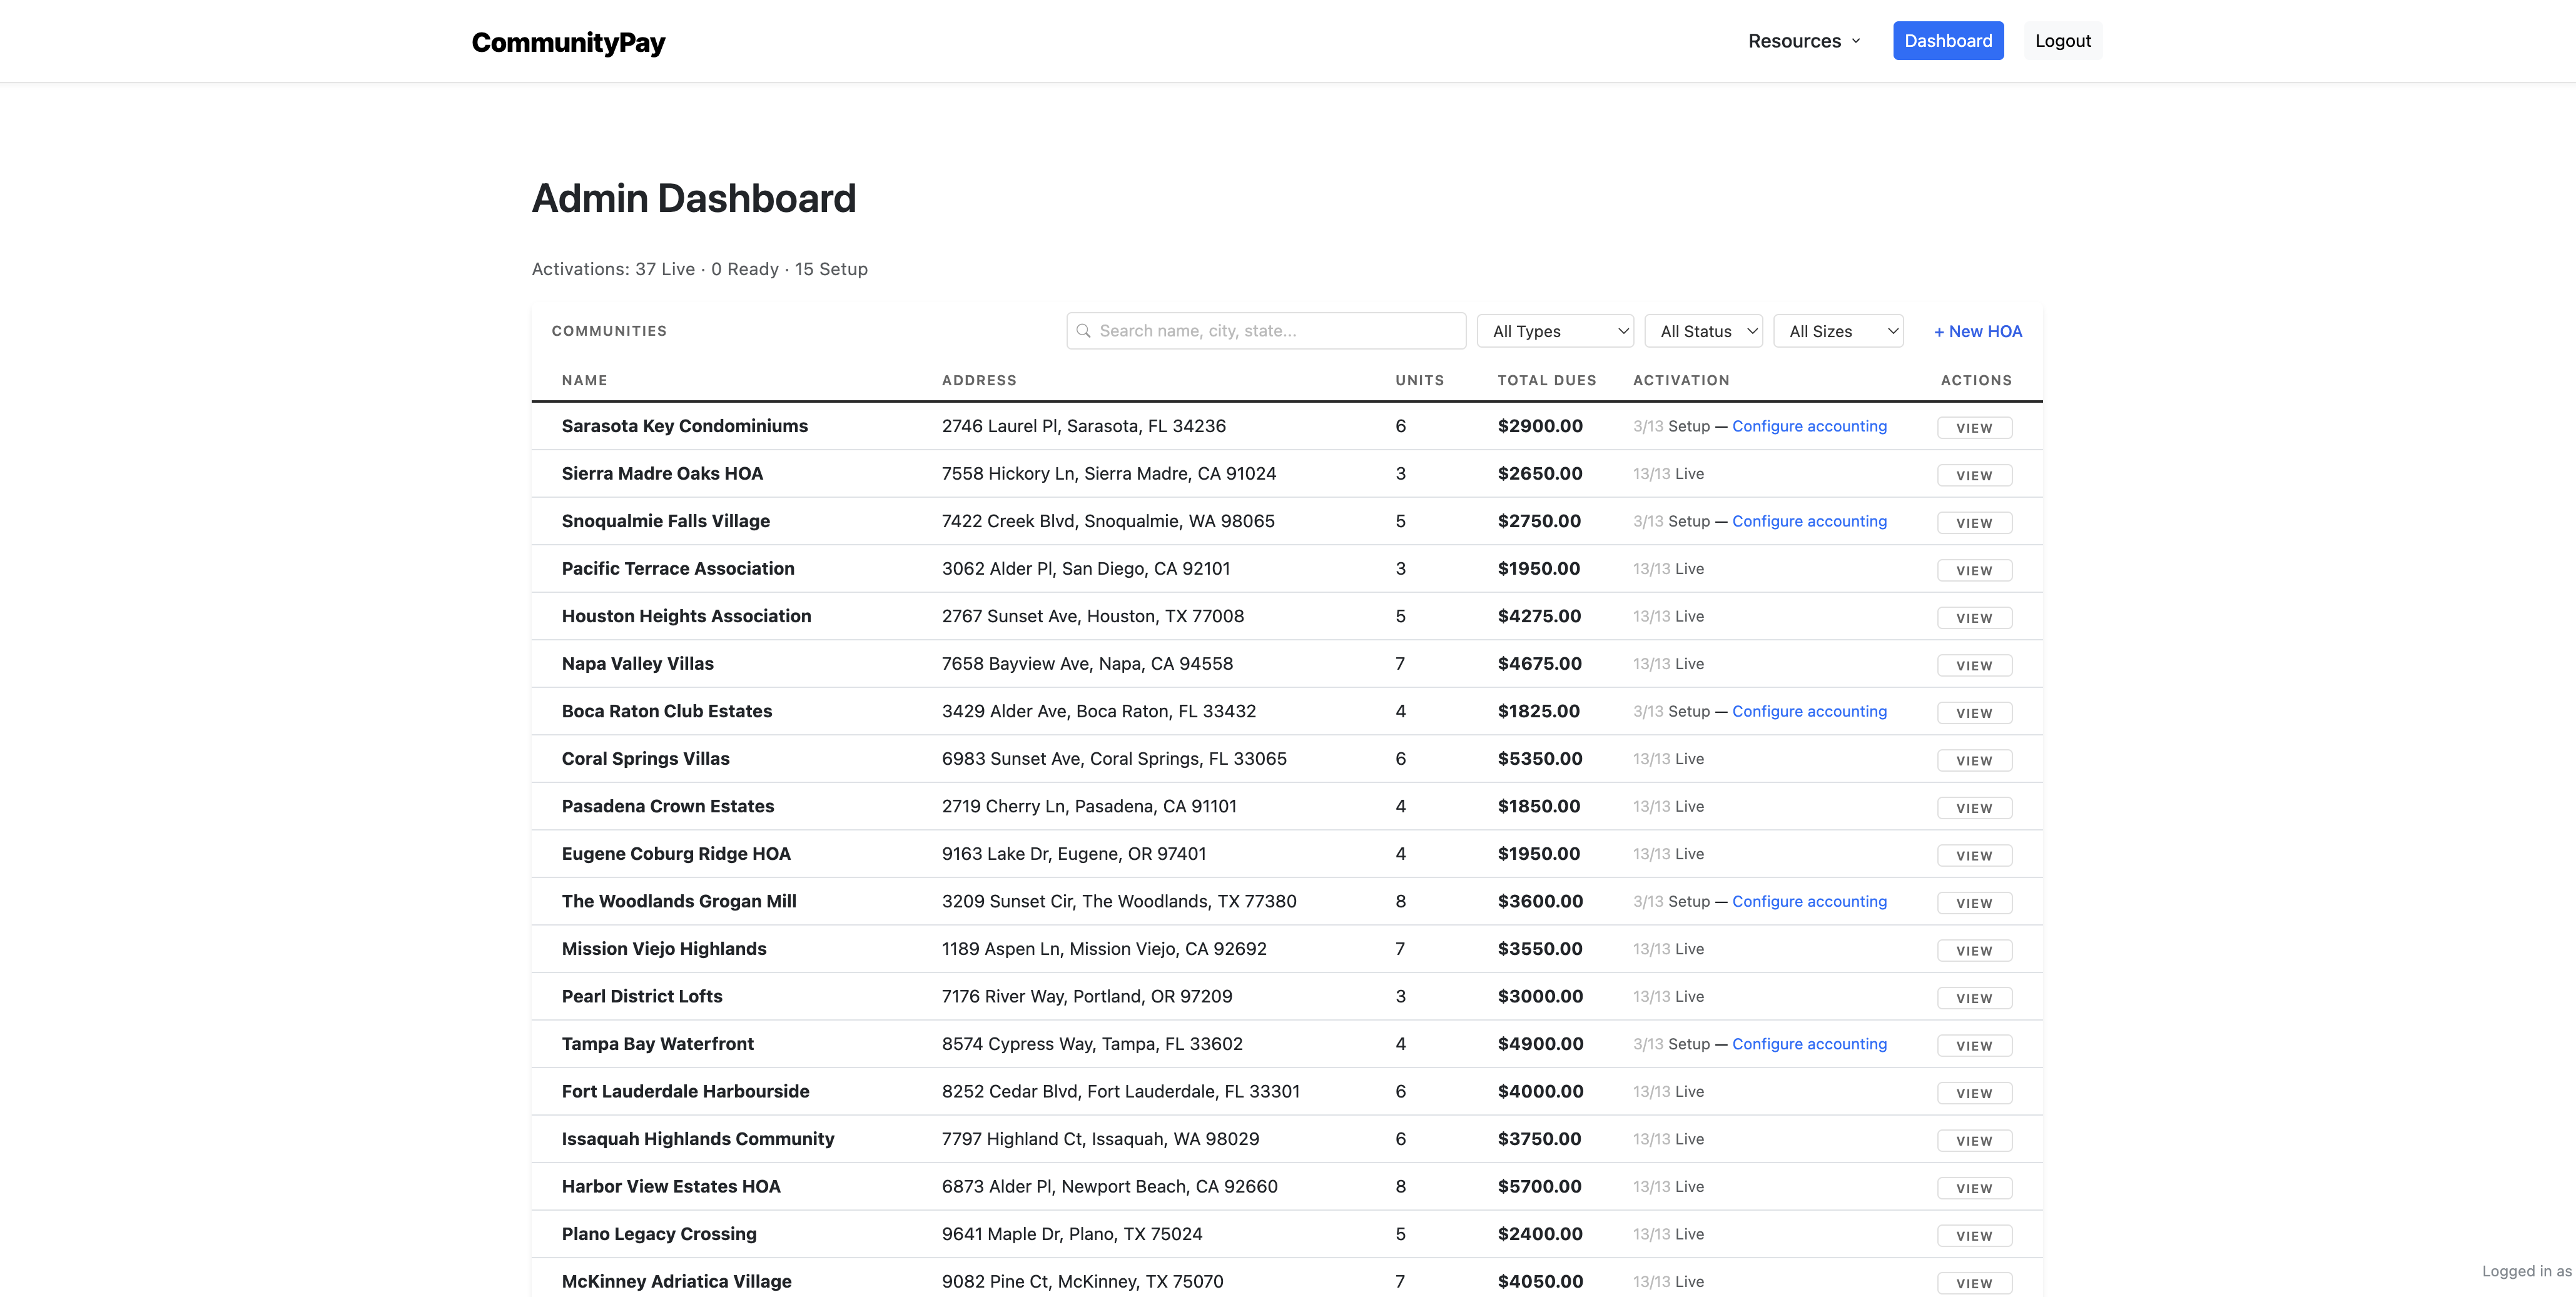Screen dimensions: 2576x1297
Task: Open Configure accounting for Snoqualmie Falls Village
Action: click(x=1809, y=521)
